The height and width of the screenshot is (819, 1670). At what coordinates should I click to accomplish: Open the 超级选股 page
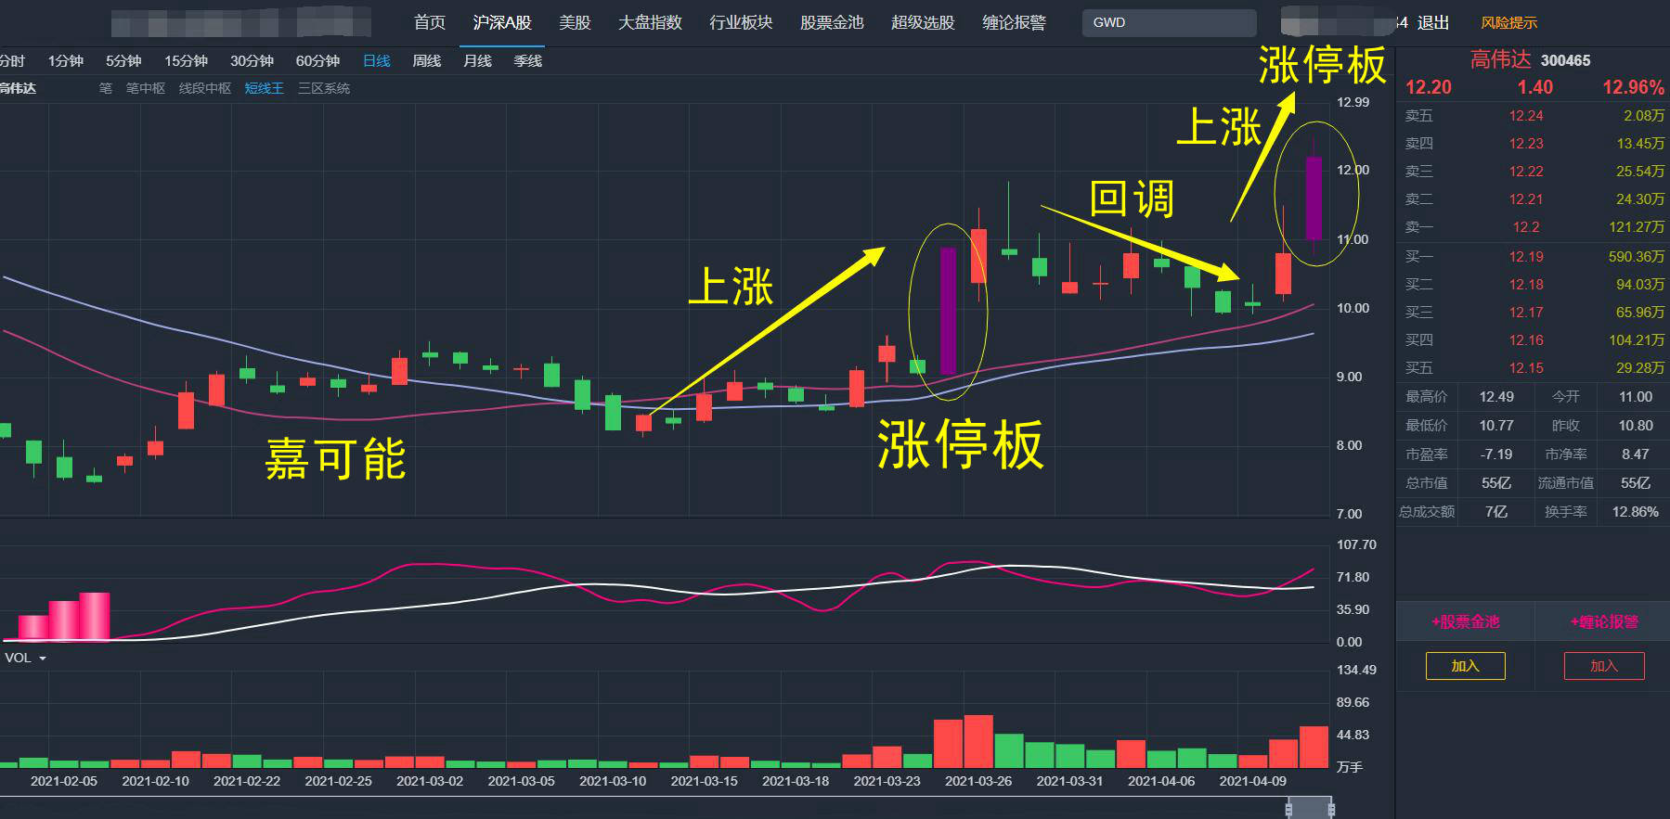coord(923,22)
